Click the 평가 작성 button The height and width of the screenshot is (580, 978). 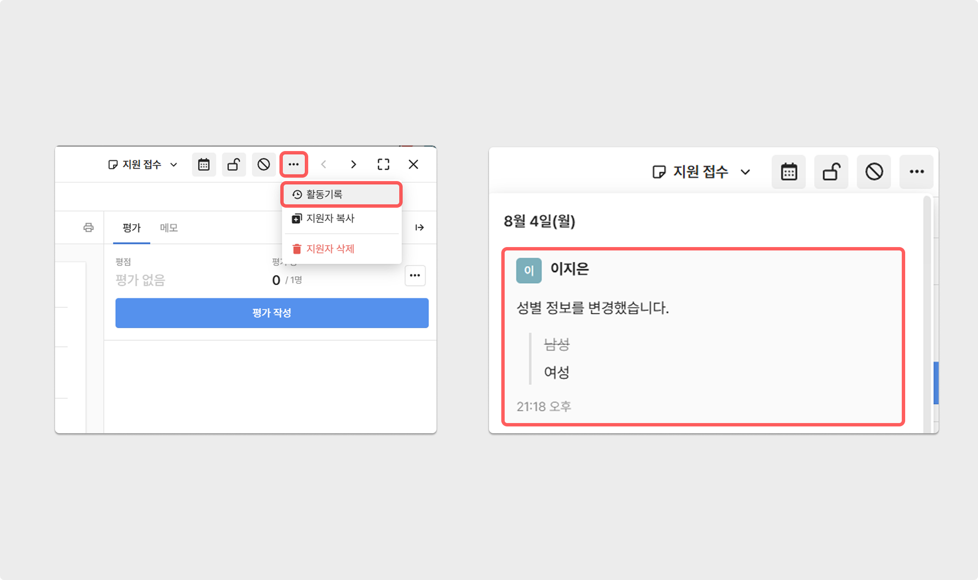pos(272,313)
